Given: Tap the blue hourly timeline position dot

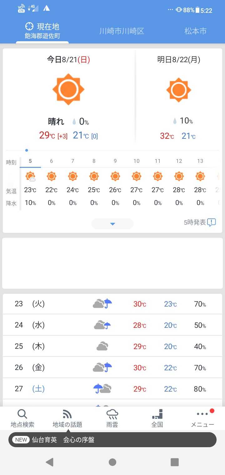Looking at the screenshot, I should coord(27,150).
